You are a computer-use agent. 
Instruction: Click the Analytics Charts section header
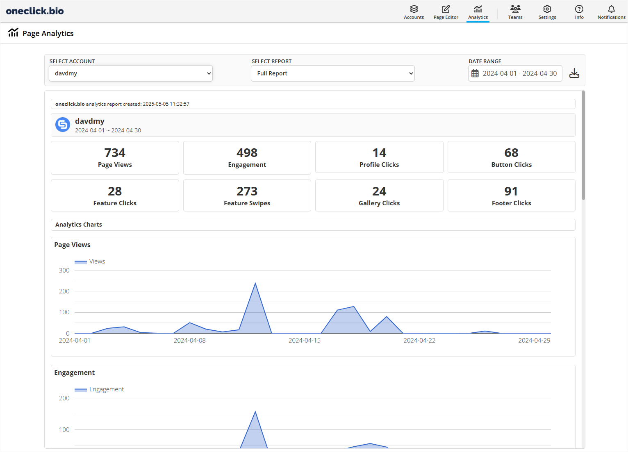[x=313, y=225]
